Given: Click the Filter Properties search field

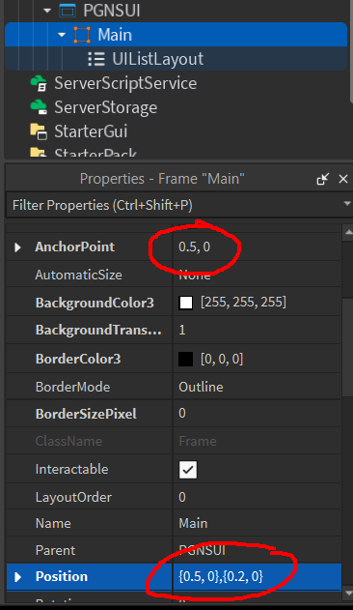Looking at the screenshot, I should click(176, 205).
